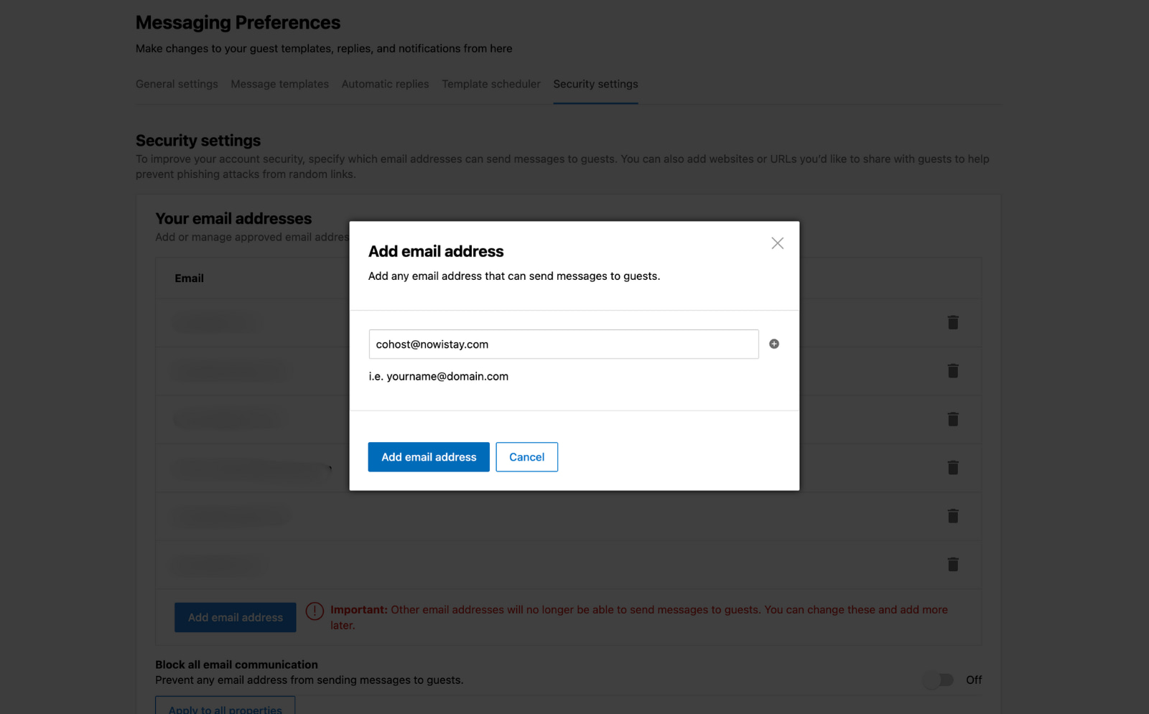Switch to the Automatic replies tab

pyautogui.click(x=385, y=84)
